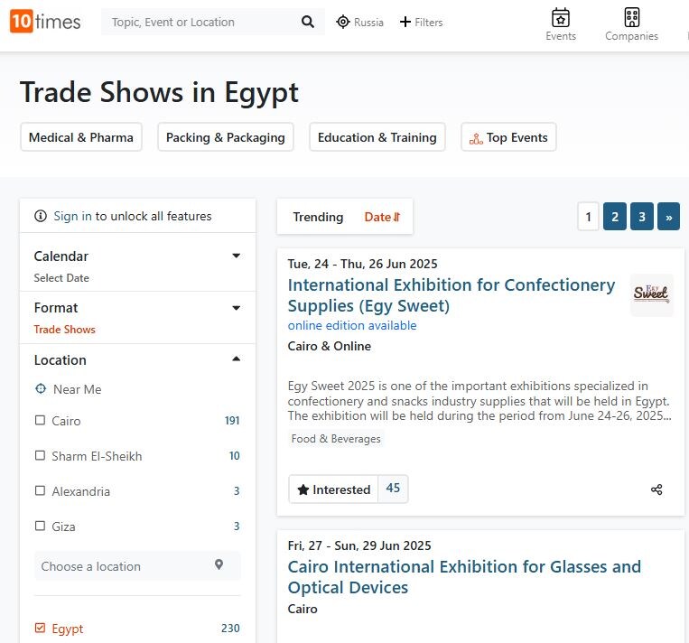Click the search magnifier icon
The image size is (689, 643).
308,22
